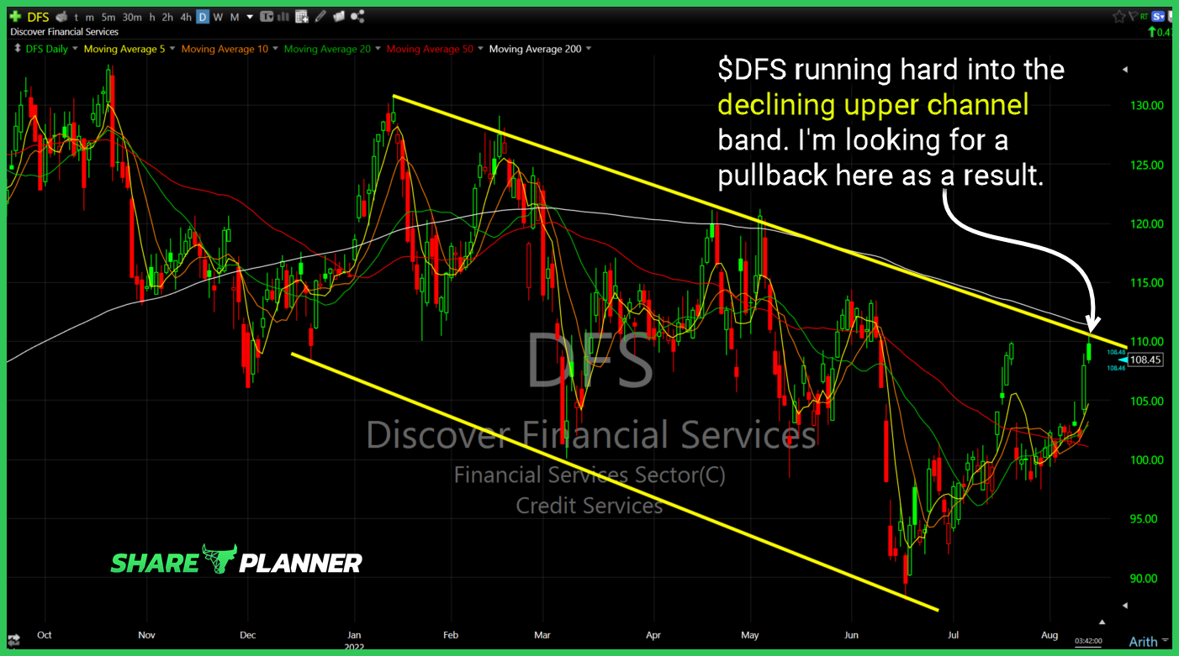Click the Jun label on time axis

pos(851,635)
